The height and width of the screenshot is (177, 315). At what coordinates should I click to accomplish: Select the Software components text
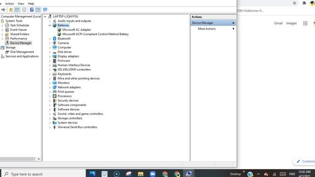click(72, 105)
